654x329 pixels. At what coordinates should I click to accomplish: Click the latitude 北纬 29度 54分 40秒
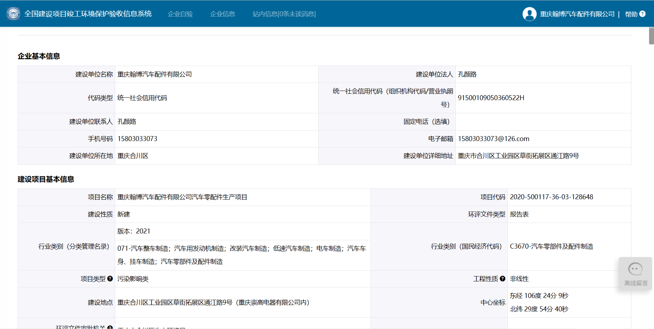click(539, 309)
